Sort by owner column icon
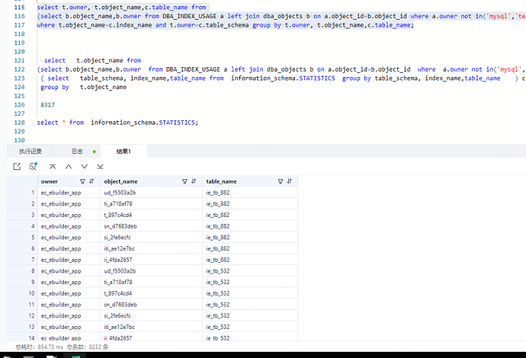This screenshot has height=358, width=526. tap(91, 181)
